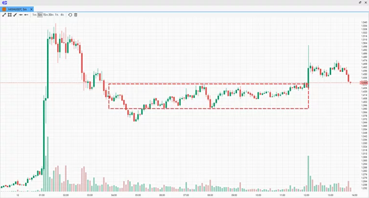Viewport: 369px width, 198px height.
Task: Click the 05:00 time axis label
Action: 138,195
